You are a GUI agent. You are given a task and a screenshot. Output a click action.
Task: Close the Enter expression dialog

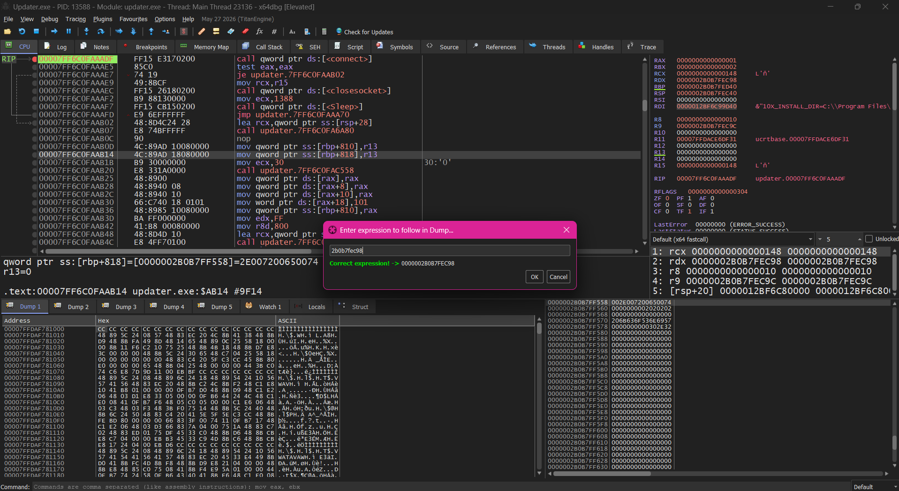pos(567,230)
